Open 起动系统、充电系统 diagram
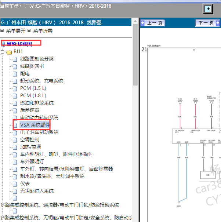The height and width of the screenshot is (222, 221). coord(41,81)
